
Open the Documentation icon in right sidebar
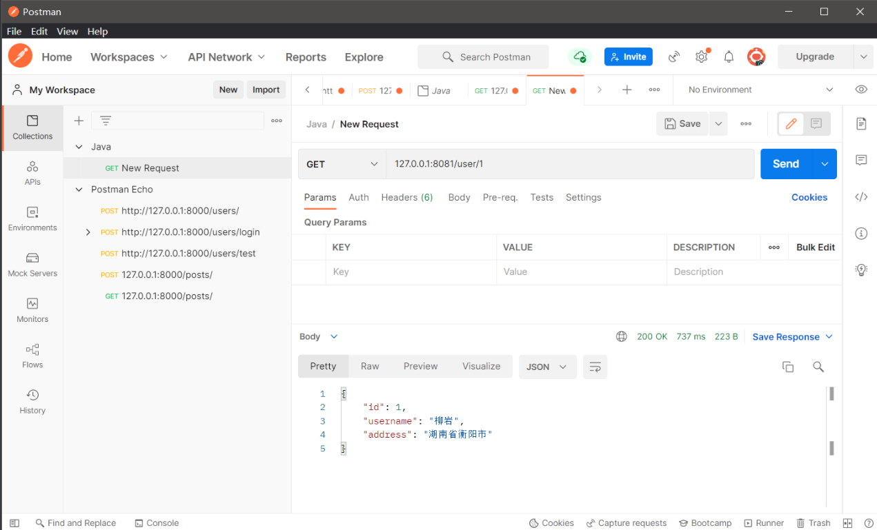point(861,124)
